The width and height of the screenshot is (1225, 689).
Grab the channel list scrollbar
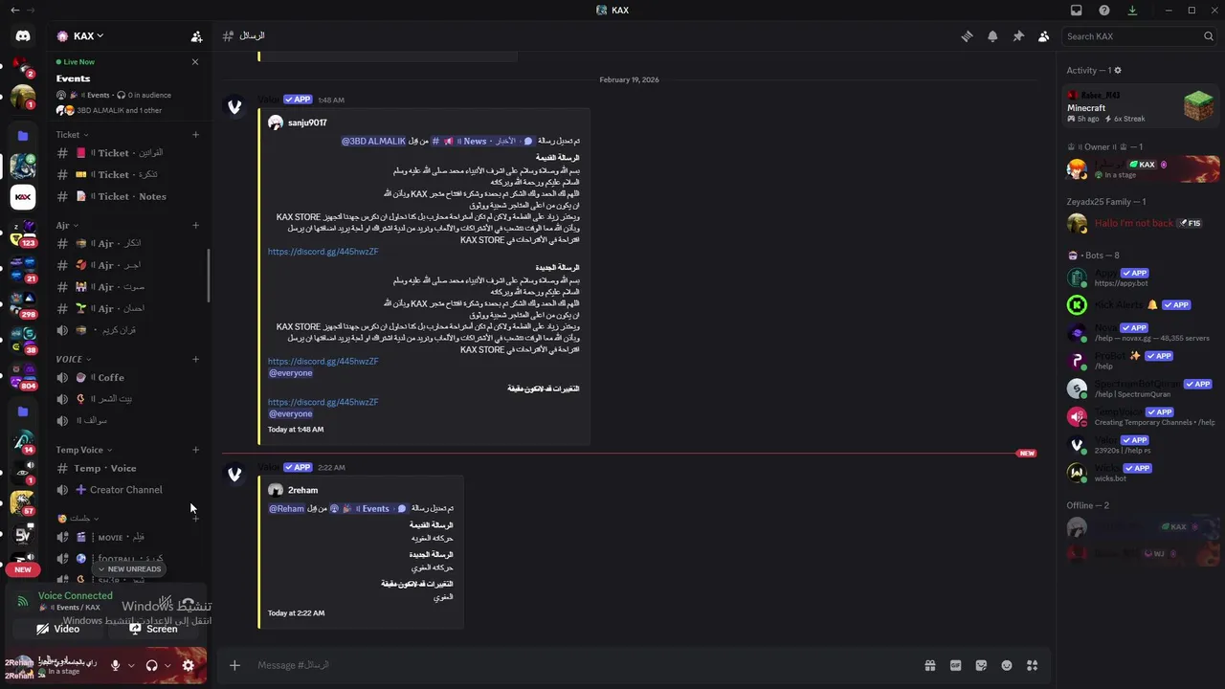(209, 276)
